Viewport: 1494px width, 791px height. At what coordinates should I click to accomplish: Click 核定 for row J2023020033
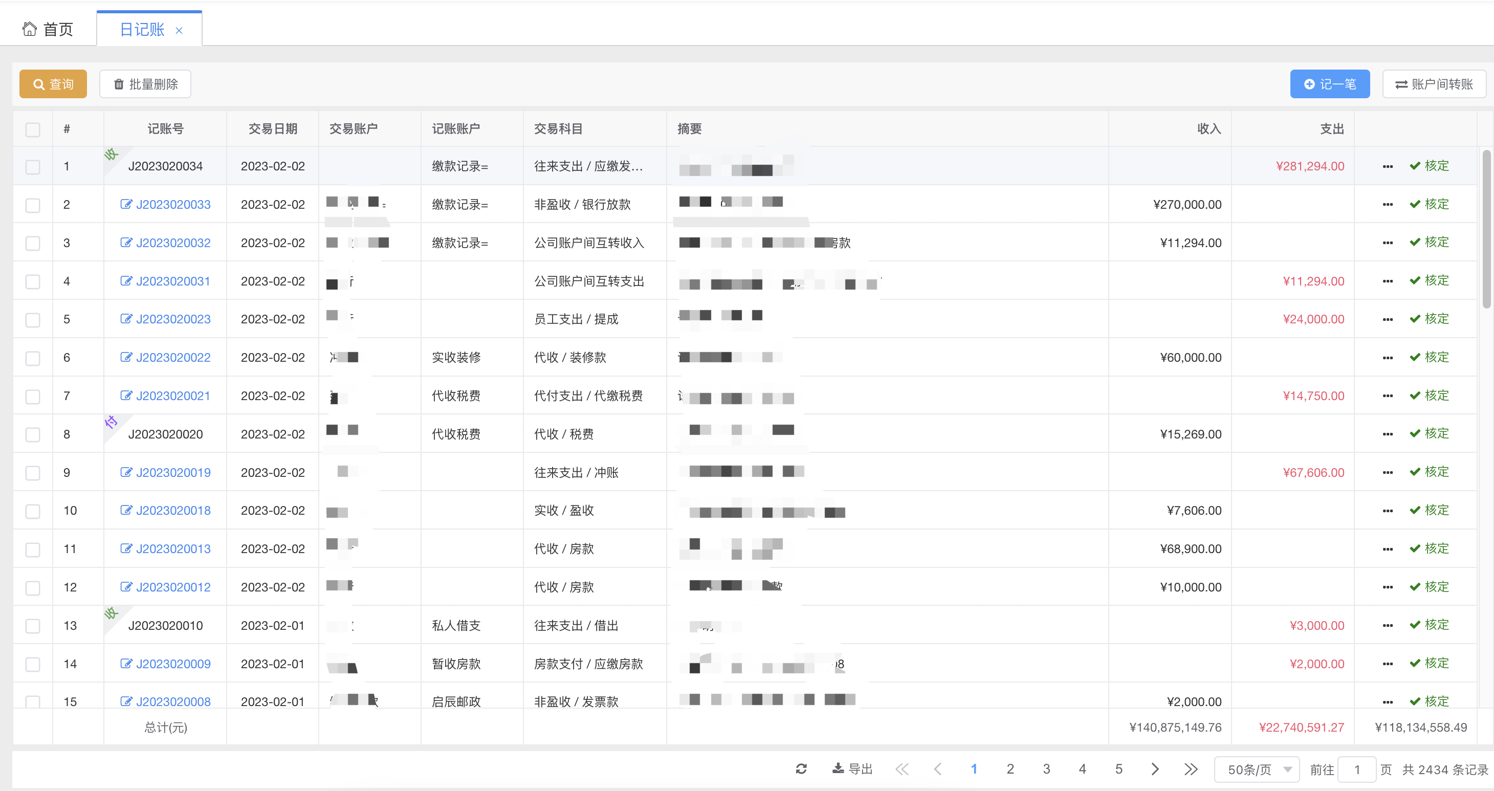point(1429,204)
